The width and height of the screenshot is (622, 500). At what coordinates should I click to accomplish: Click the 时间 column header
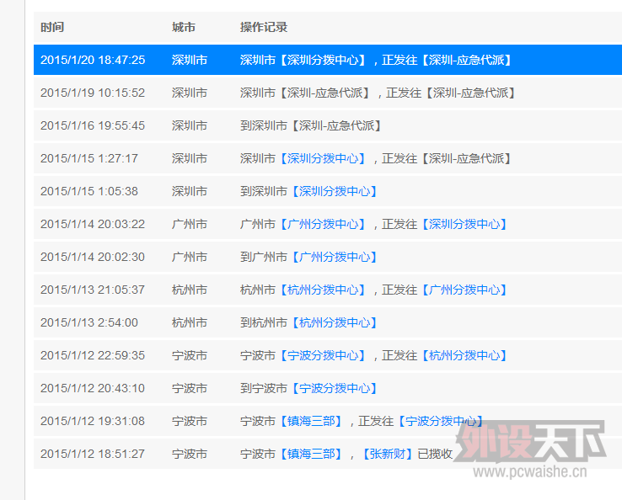click(x=51, y=27)
